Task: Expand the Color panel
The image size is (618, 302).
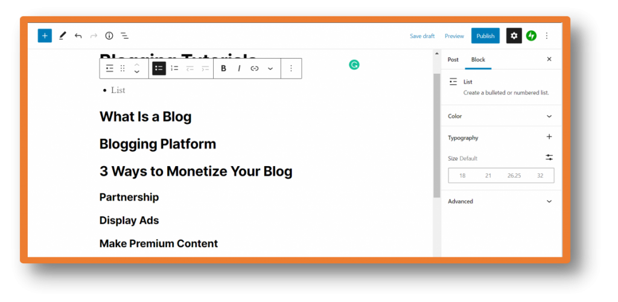Action: 500,116
